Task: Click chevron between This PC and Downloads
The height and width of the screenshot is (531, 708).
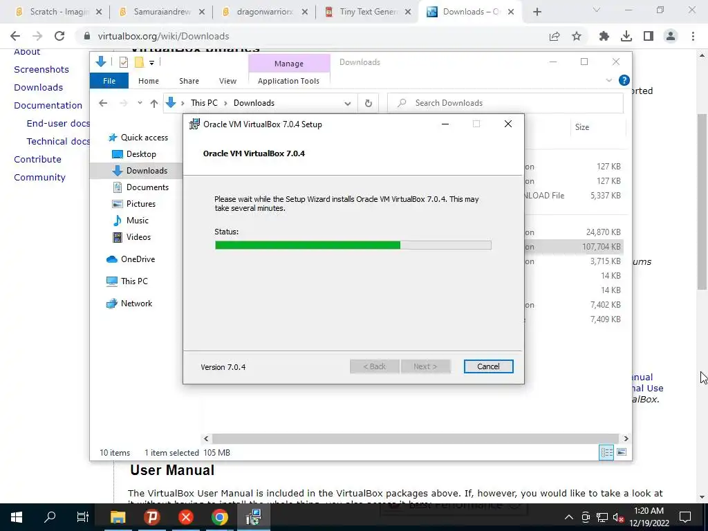Action: click(225, 103)
